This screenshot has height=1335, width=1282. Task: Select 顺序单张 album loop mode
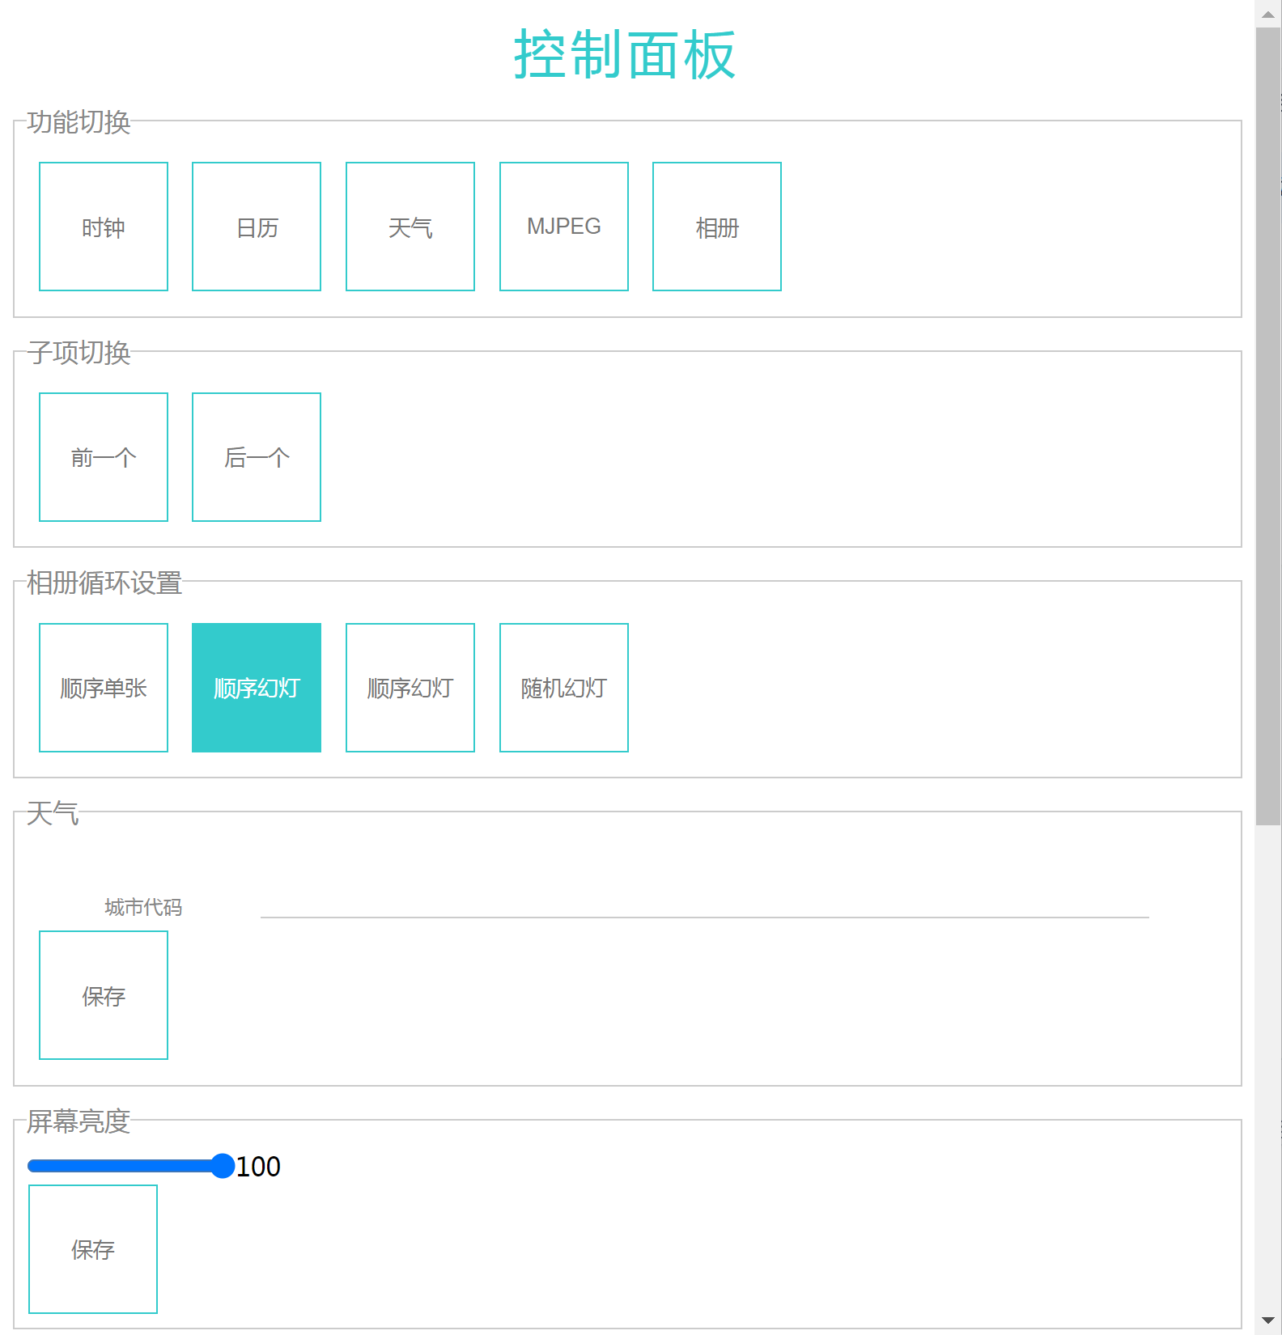[x=103, y=688]
